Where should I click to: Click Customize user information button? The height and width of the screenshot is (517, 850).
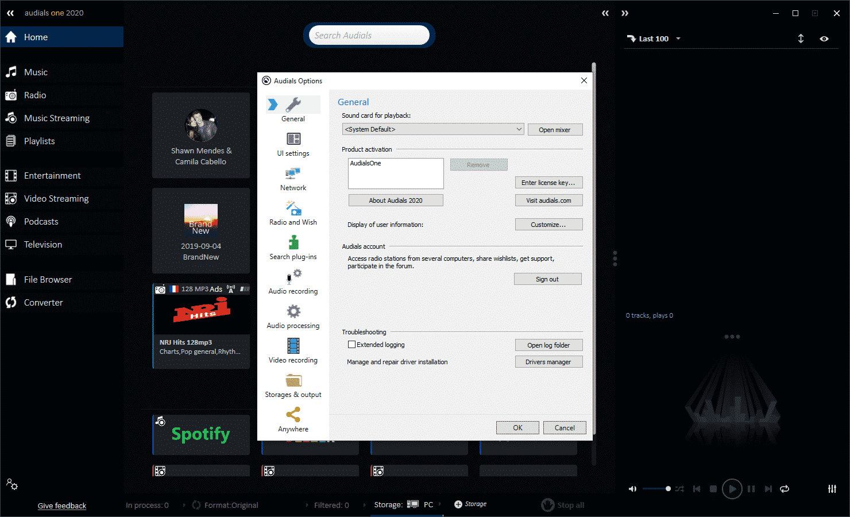point(548,225)
